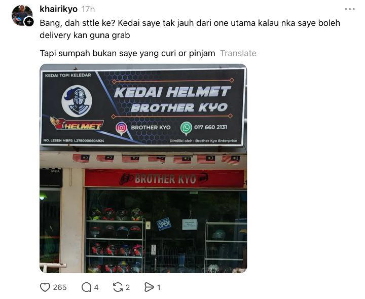
Task: Click the knight helmet logo in the photo
Action: [x=77, y=101]
